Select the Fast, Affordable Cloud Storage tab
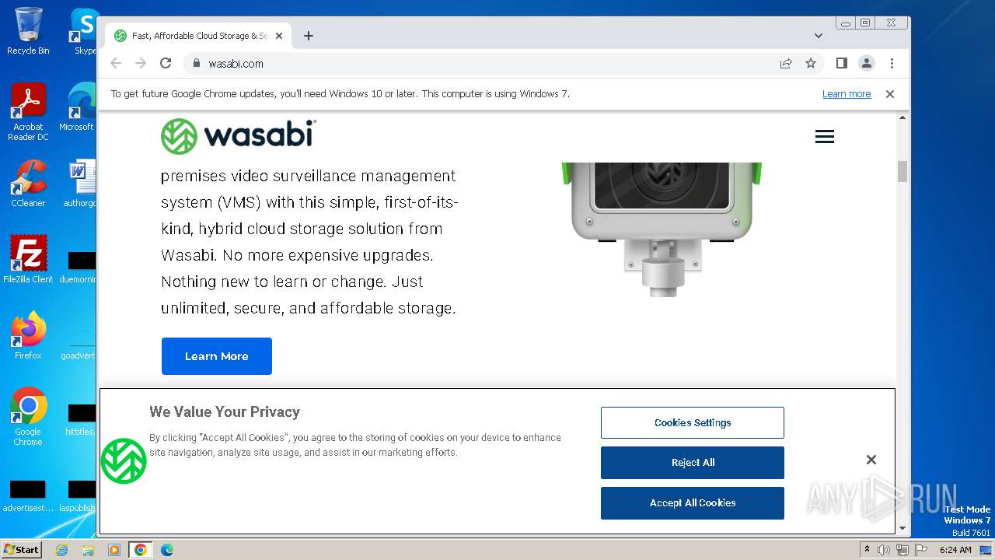The image size is (995, 560). [x=198, y=36]
